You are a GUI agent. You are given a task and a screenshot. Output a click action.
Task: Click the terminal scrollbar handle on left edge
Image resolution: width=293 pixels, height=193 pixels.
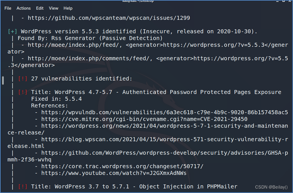(x=3, y=80)
